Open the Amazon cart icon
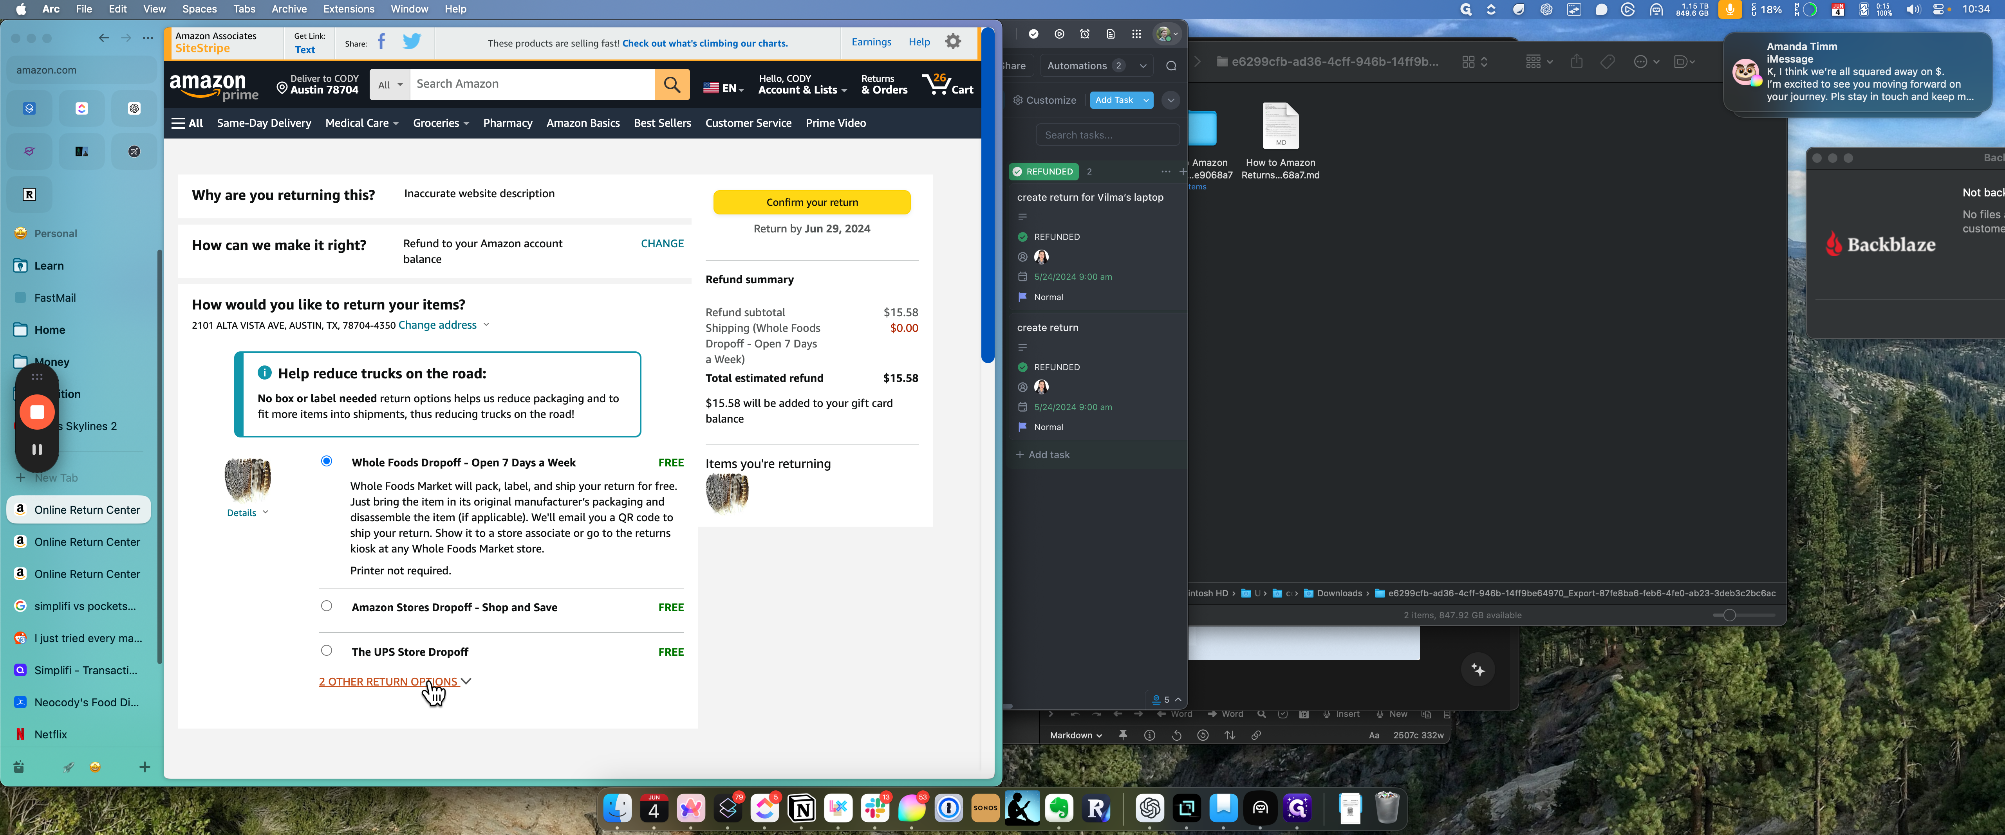 tap(947, 84)
